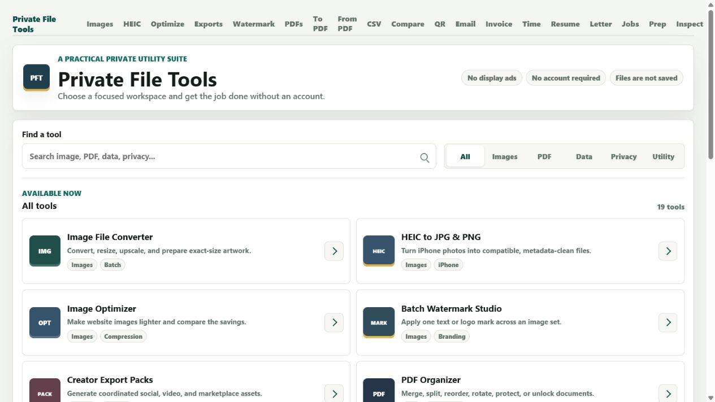Click Batch Watermark Studio title
The image size is (715, 402).
(452, 309)
